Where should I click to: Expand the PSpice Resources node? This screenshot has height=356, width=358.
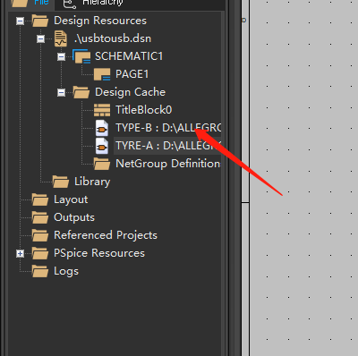(x=20, y=253)
